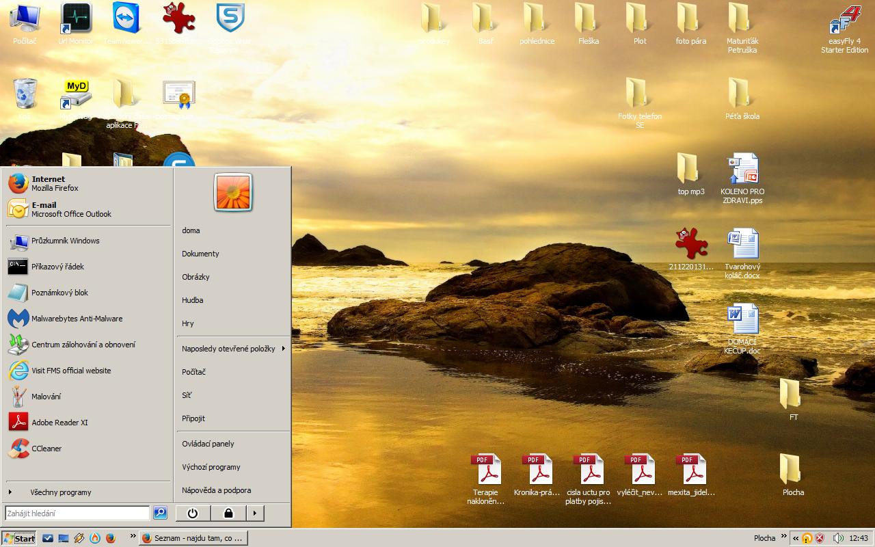Click the volume speaker tray icon

839,538
